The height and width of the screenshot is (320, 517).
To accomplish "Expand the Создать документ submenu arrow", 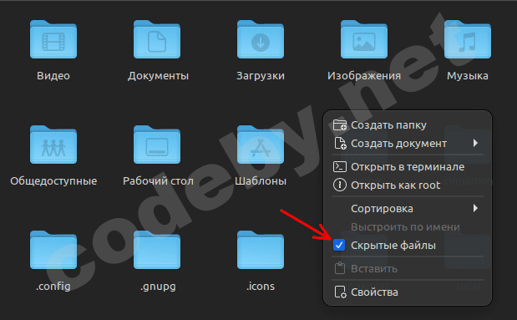I will tap(475, 143).
